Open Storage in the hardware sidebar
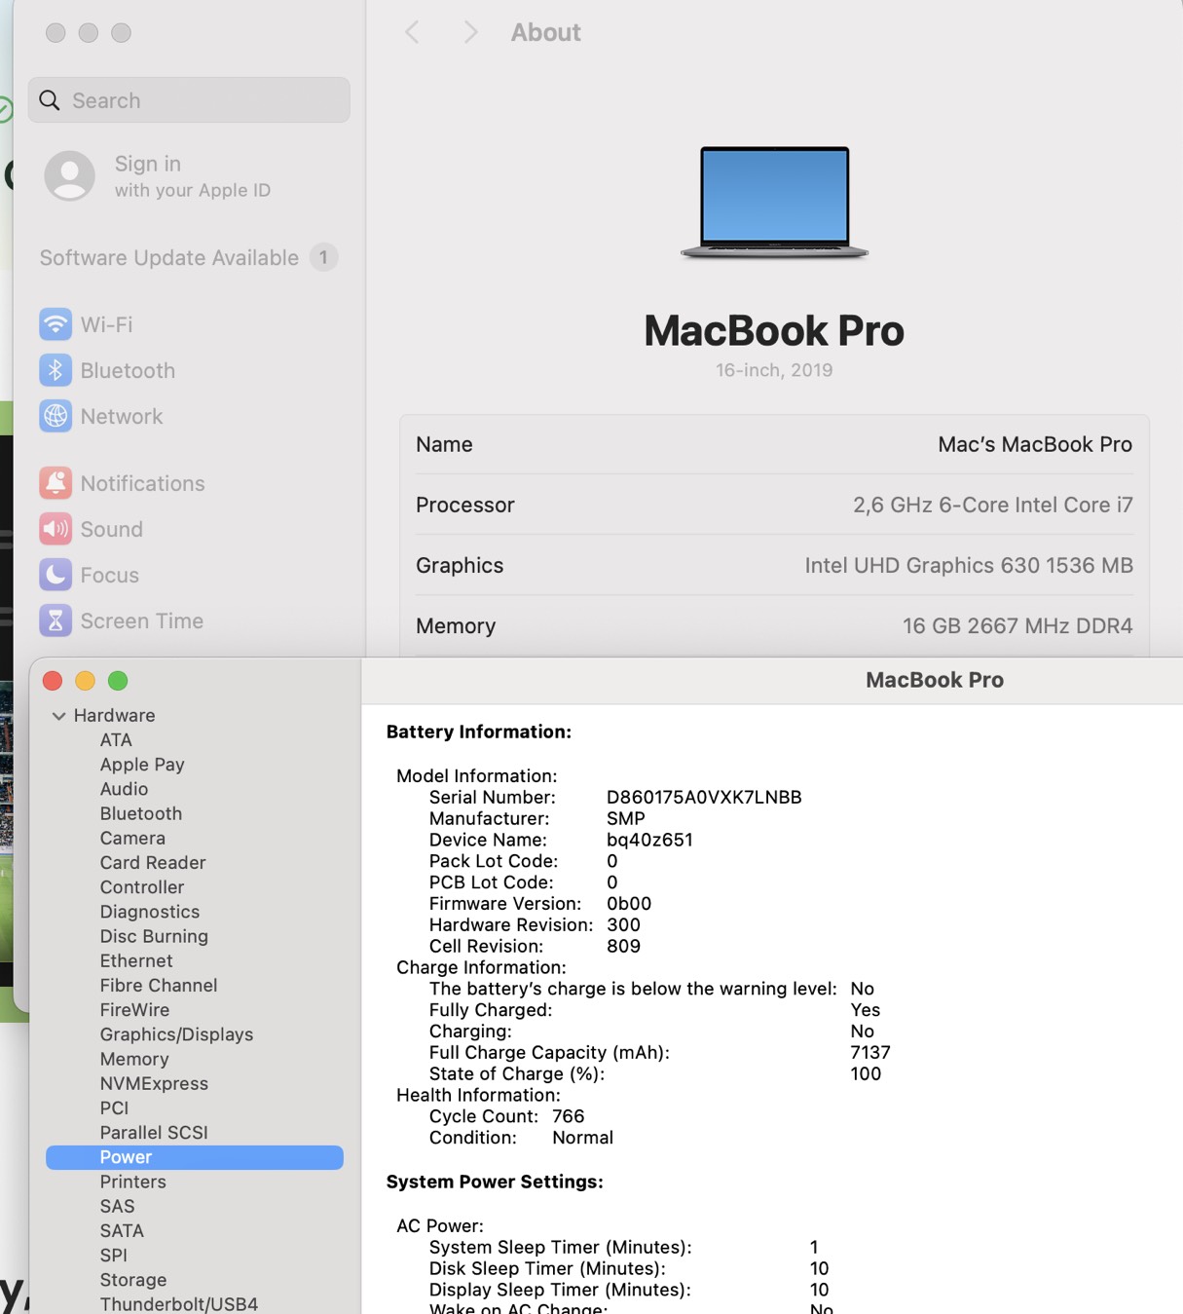Screen dimensions: 1183x1314 click(132, 1280)
